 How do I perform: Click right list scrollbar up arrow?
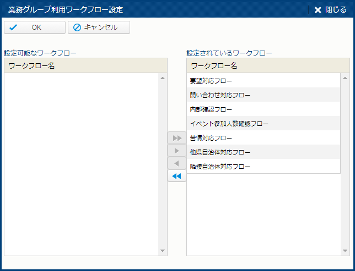click(x=345, y=78)
